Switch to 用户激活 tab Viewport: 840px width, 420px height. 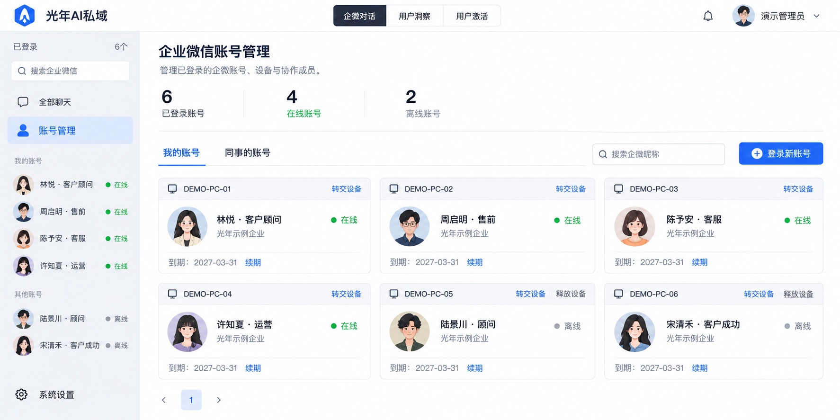[472, 16]
